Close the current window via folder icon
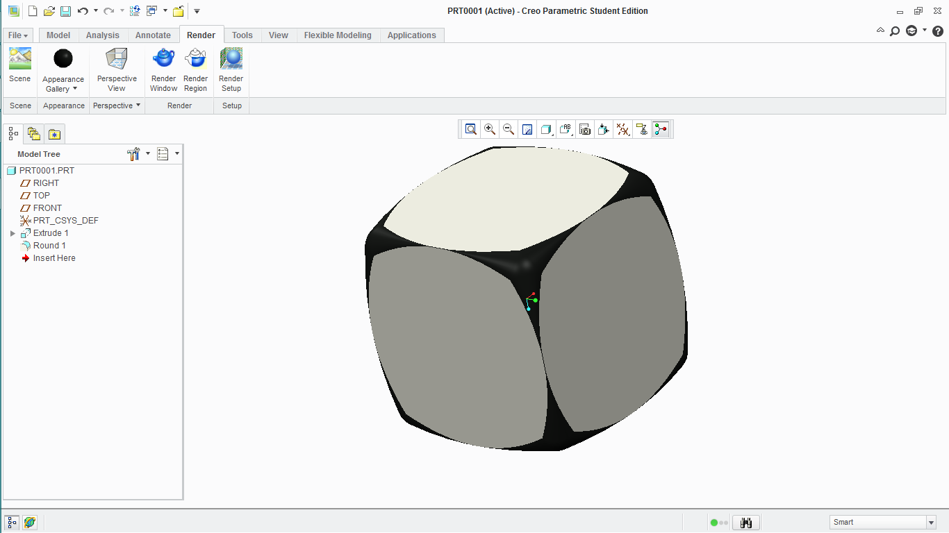This screenshot has width=949, height=533. pos(179,11)
